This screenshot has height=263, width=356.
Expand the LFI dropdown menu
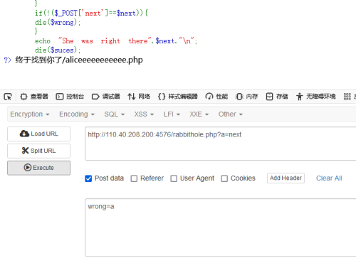pos(172,114)
